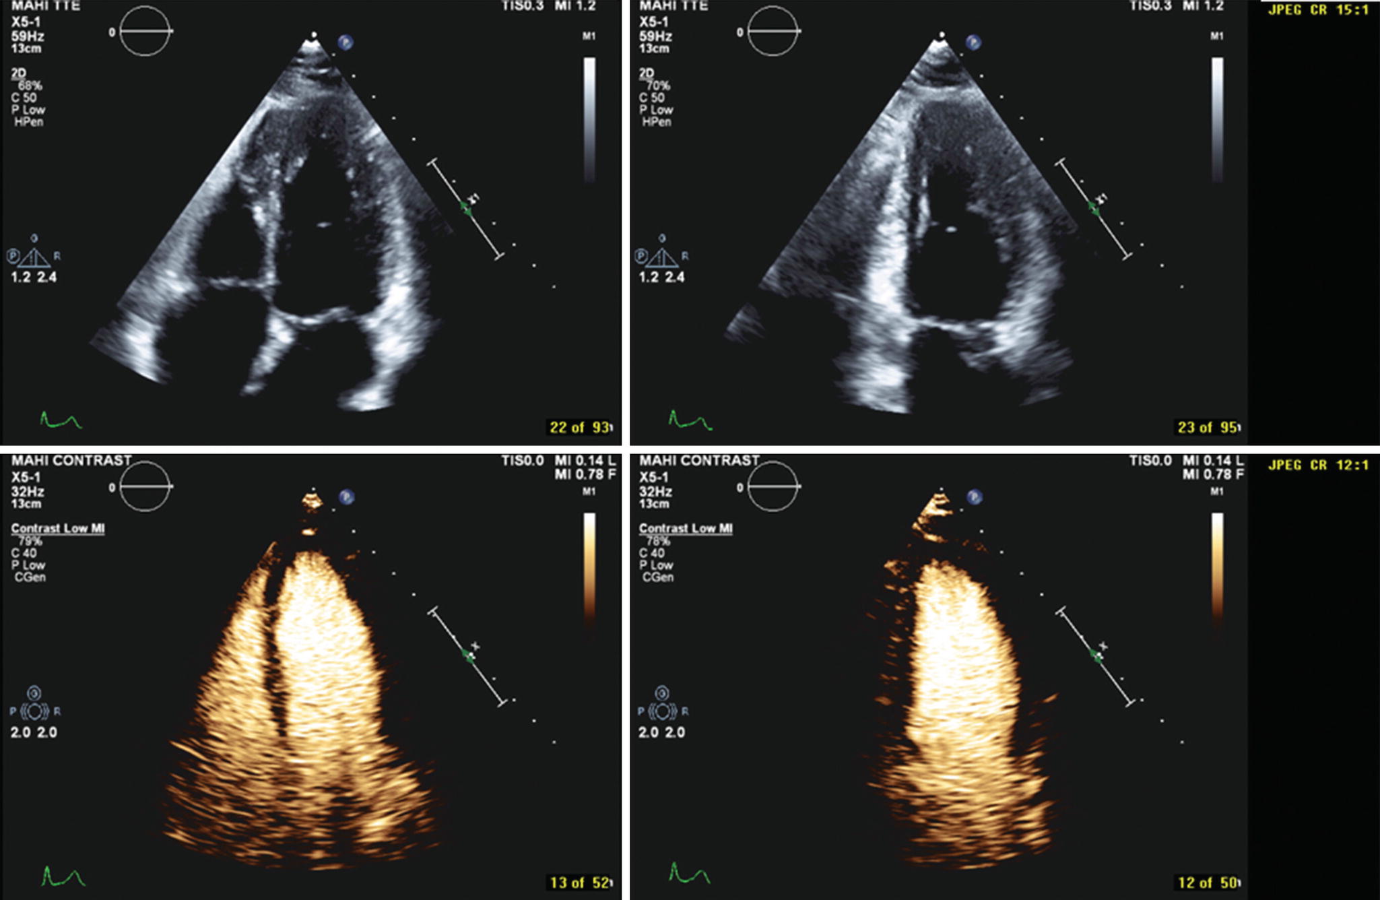Click the green focus marker on the depth caliper in the 22 of 93 panel

click(x=466, y=207)
